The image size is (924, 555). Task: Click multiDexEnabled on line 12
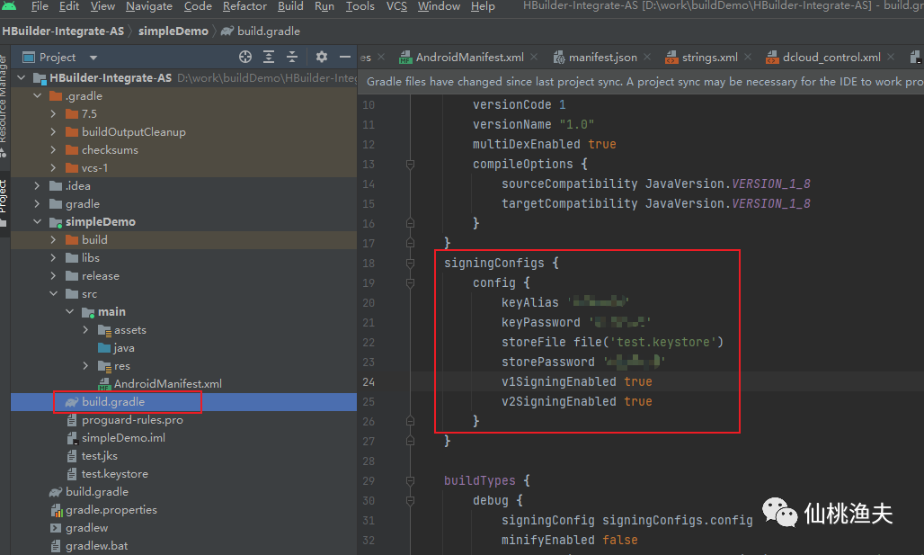coord(526,144)
